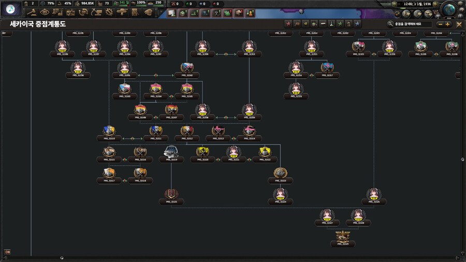Increase game speed with plus beside date
466x262 pixels.
click(435, 4)
